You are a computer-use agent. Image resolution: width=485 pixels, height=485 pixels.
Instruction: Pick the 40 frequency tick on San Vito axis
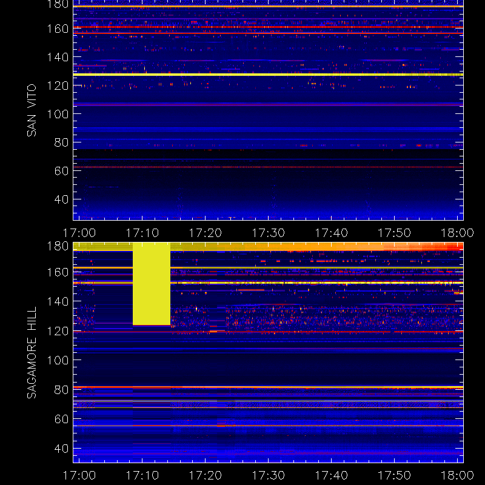tap(62, 199)
